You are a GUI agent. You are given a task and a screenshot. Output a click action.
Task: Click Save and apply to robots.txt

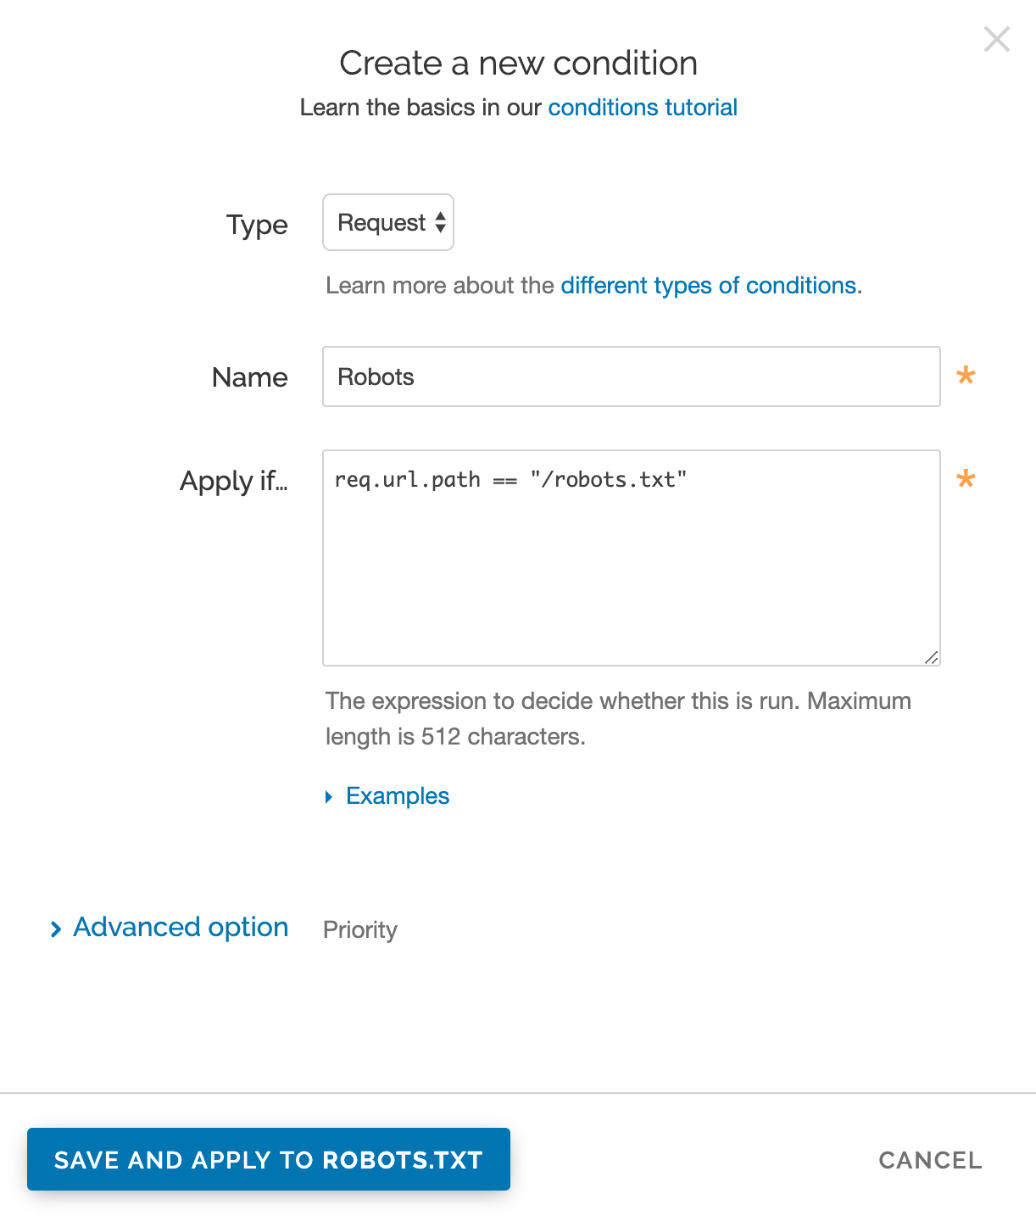tap(269, 1159)
